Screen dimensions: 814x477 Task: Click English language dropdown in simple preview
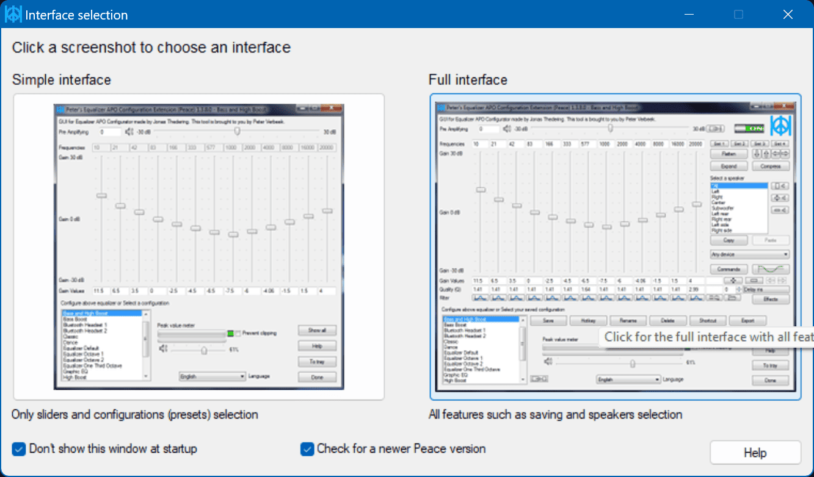tap(212, 376)
